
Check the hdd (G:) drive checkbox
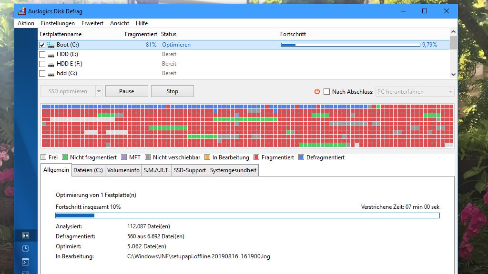coord(42,74)
